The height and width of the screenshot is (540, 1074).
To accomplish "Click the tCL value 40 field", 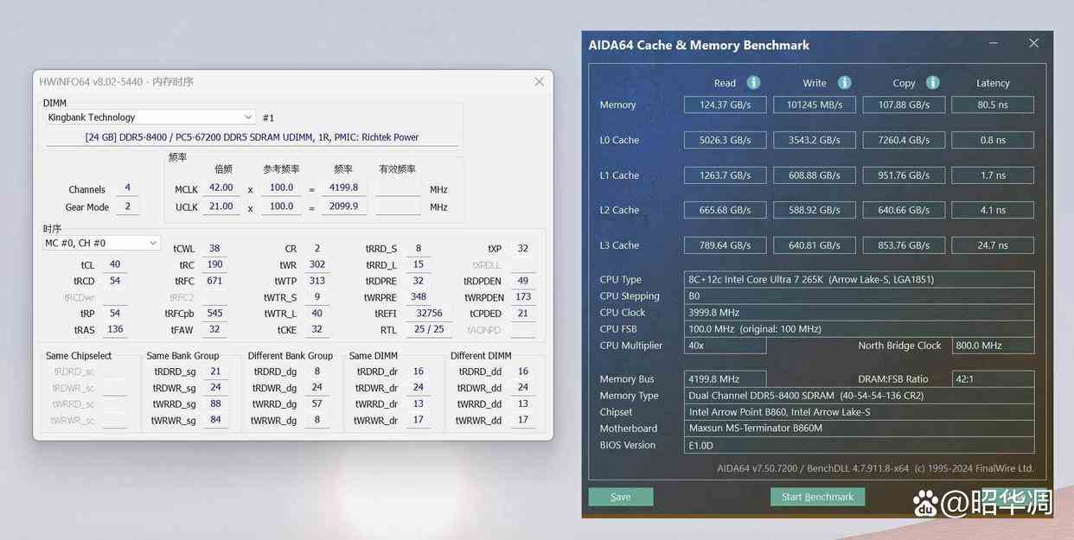I will click(115, 265).
